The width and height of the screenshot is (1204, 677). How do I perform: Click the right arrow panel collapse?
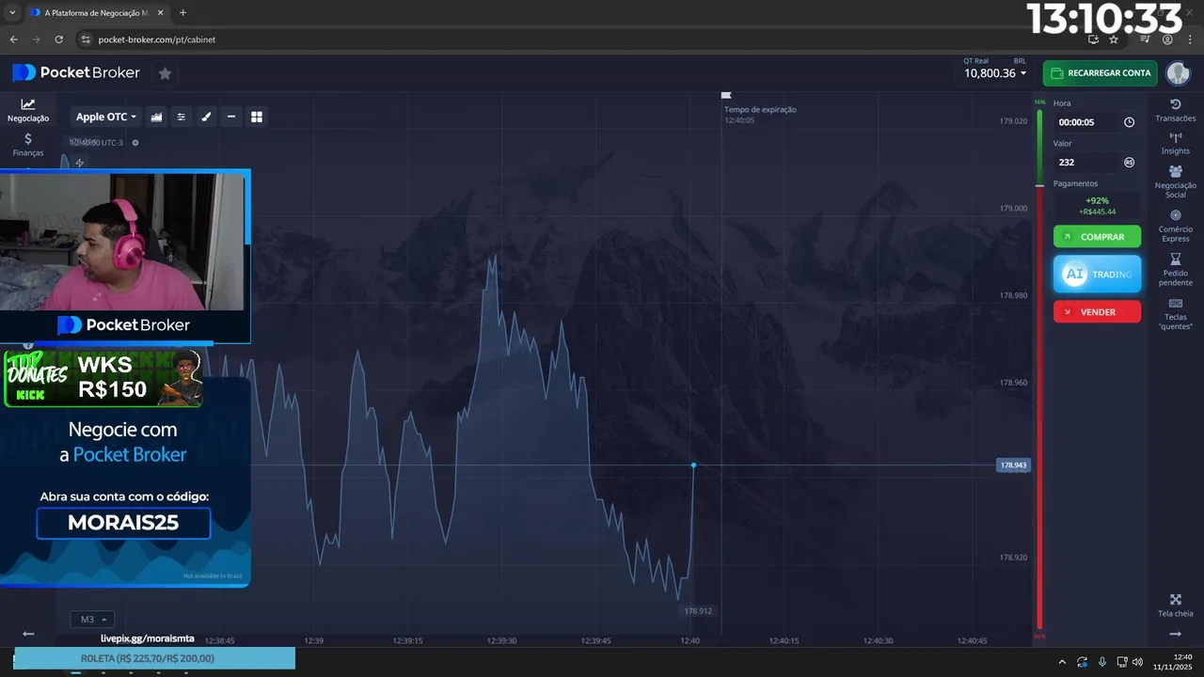click(x=1175, y=634)
